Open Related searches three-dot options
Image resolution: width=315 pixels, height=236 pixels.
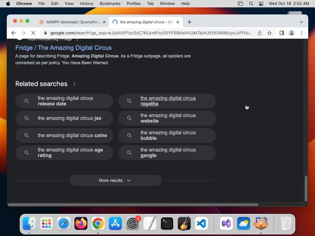point(74,84)
